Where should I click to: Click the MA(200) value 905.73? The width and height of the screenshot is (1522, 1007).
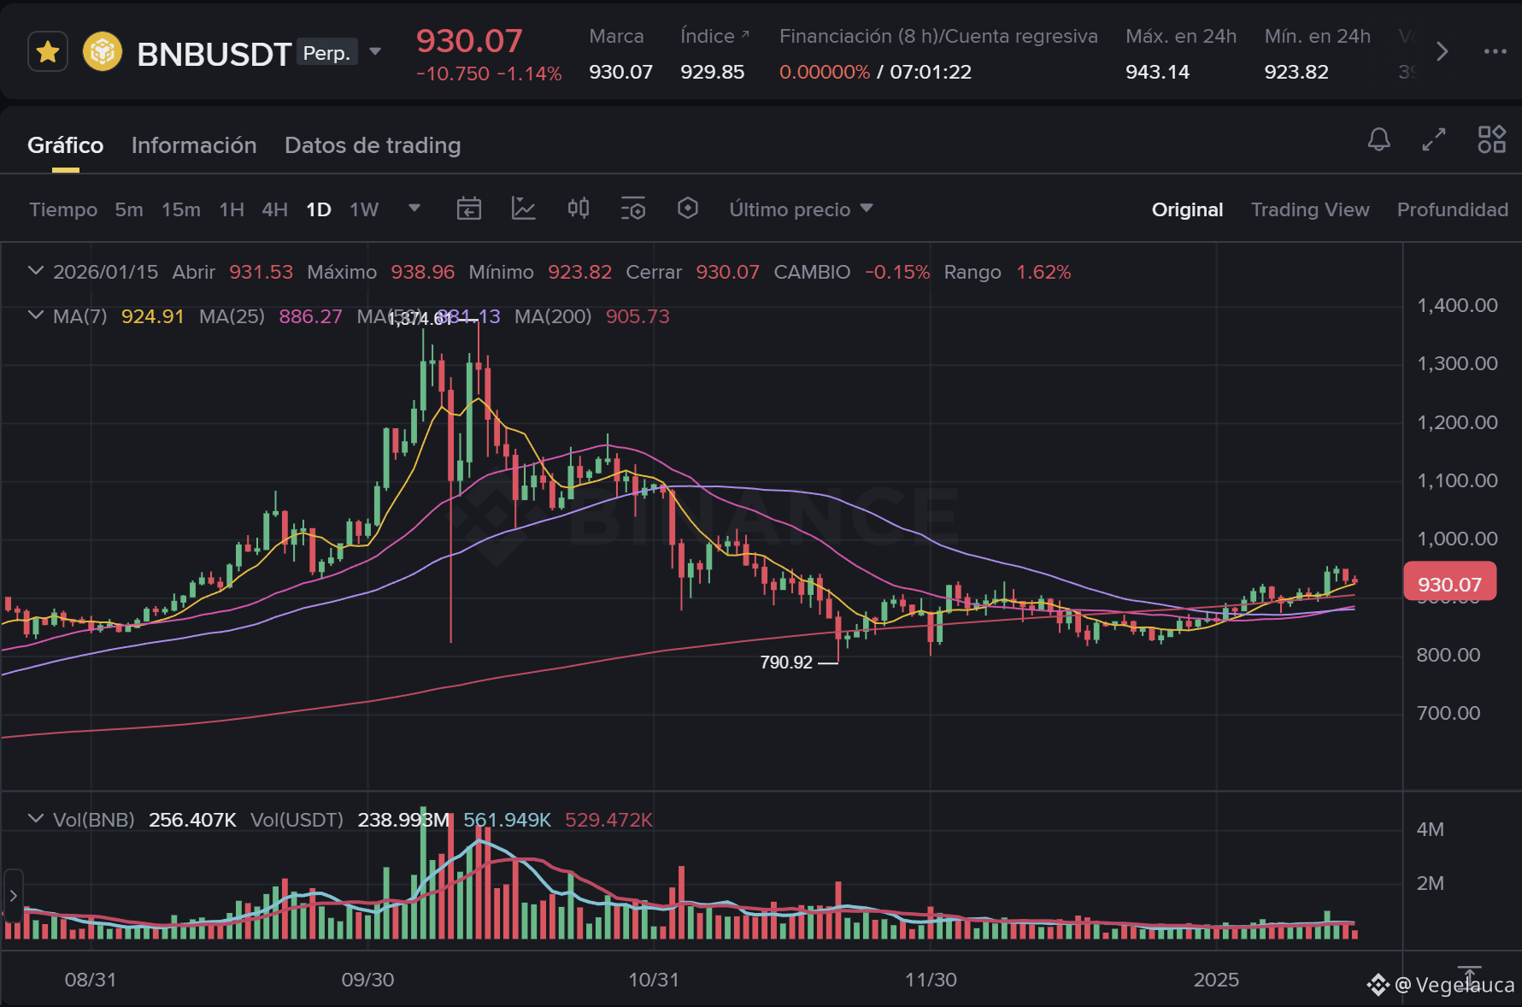[x=638, y=316]
